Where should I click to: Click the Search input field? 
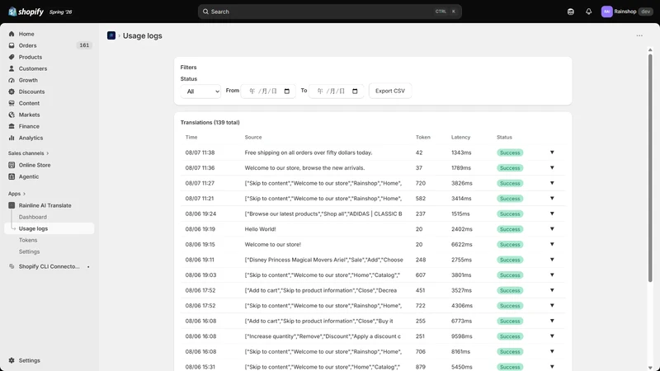pyautogui.click(x=329, y=12)
